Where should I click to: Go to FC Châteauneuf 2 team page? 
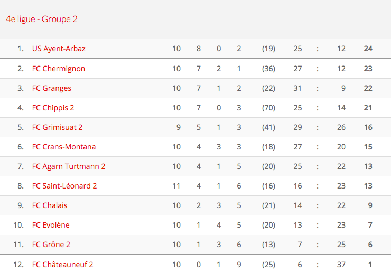pos(62,264)
